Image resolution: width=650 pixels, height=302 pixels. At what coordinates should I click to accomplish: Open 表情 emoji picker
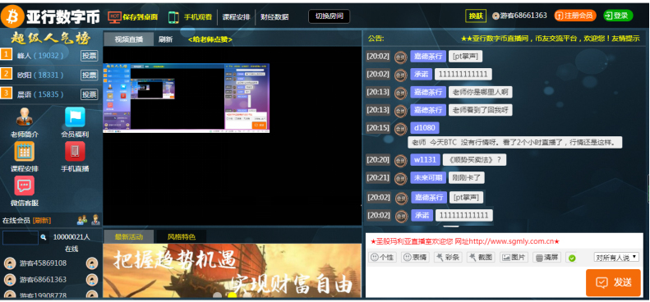[x=415, y=257]
